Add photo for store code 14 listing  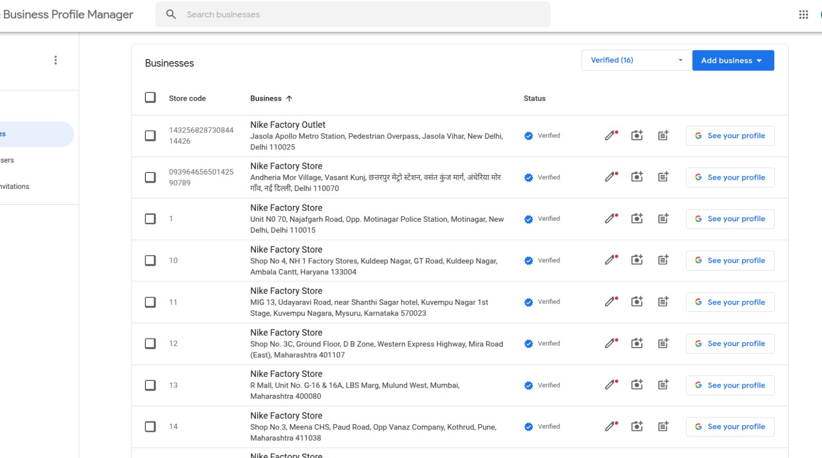[x=637, y=427]
